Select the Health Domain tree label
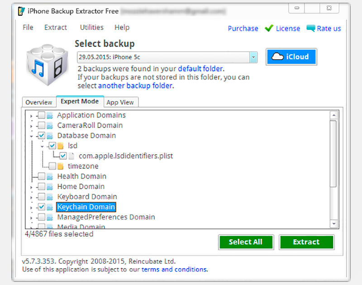The width and height of the screenshot is (362, 285). pos(82,176)
